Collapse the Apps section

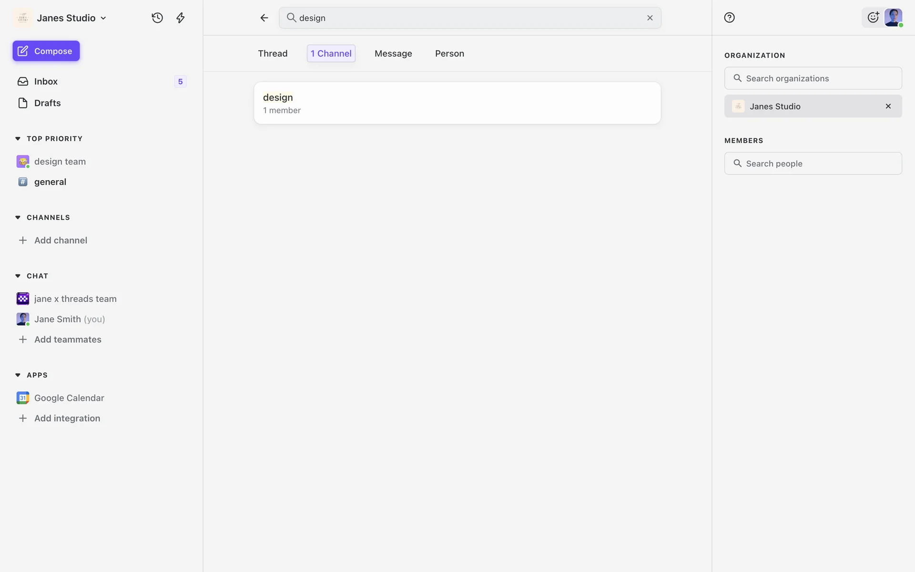18,375
